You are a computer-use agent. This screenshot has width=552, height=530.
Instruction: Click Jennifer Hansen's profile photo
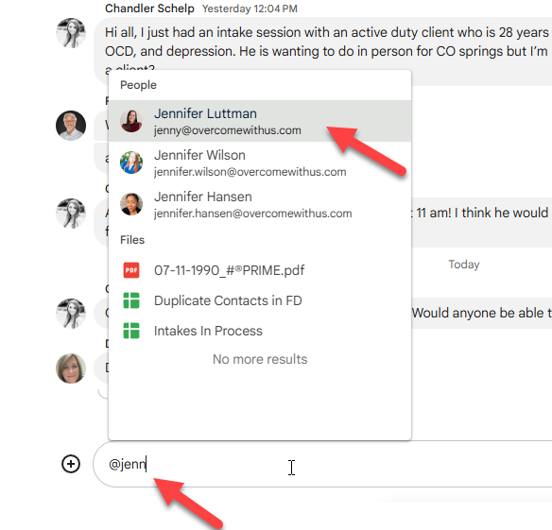click(x=131, y=204)
